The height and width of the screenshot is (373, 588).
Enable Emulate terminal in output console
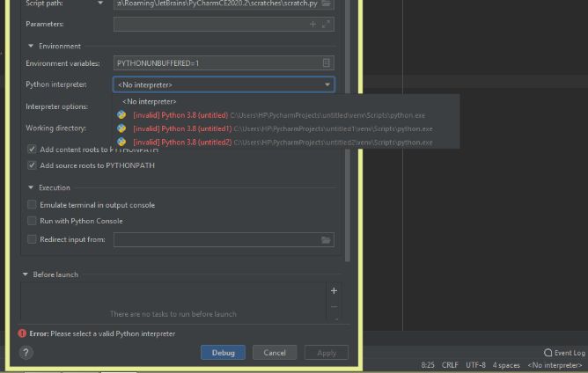click(x=32, y=205)
